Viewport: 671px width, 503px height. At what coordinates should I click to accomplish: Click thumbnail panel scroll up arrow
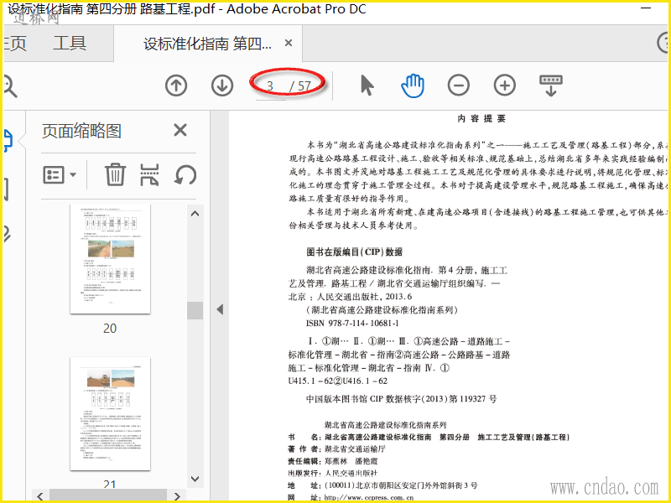tap(195, 214)
